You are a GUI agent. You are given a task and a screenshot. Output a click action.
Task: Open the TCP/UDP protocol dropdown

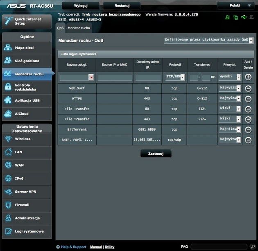coord(175,77)
